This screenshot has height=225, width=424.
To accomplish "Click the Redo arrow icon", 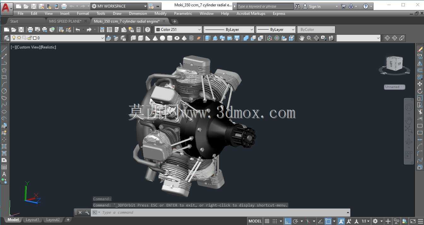I will (89, 30).
